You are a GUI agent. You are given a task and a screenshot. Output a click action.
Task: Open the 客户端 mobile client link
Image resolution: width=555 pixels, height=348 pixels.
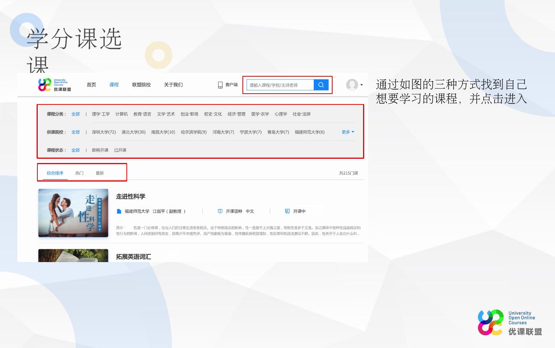[x=228, y=85]
